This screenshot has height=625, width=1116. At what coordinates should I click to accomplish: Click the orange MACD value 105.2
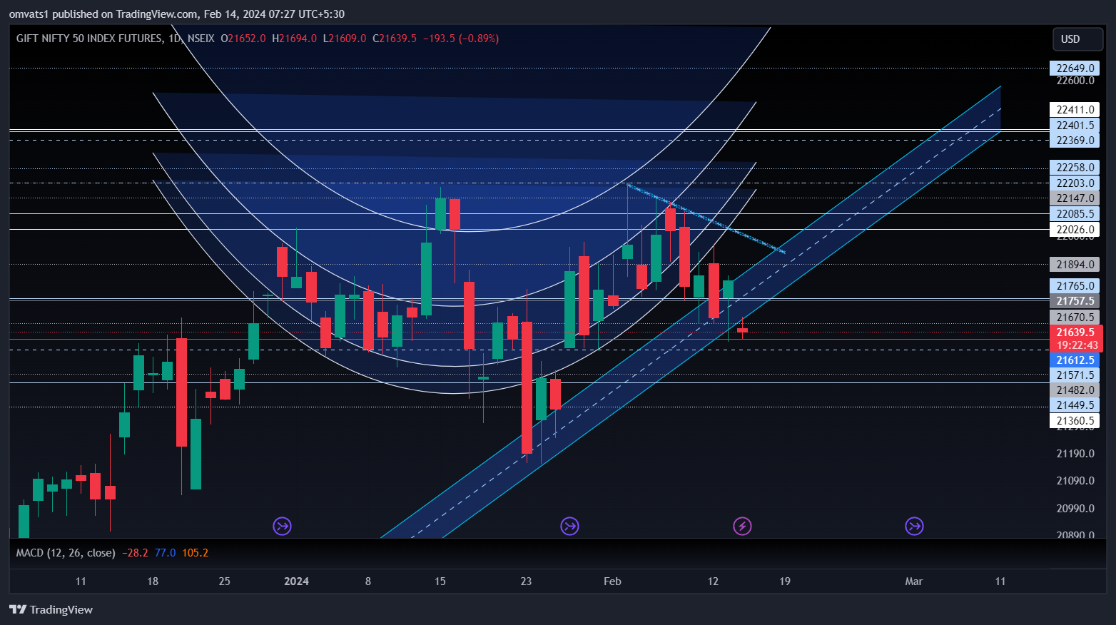coord(196,553)
